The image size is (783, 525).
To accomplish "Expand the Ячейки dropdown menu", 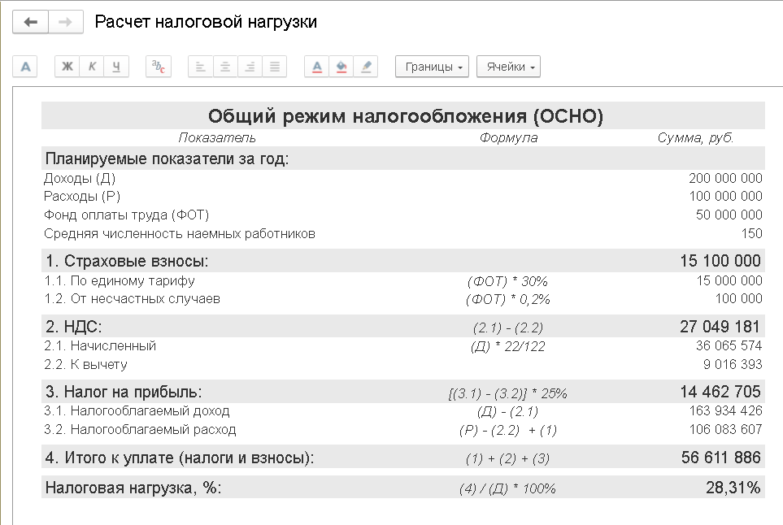I will (x=508, y=67).
